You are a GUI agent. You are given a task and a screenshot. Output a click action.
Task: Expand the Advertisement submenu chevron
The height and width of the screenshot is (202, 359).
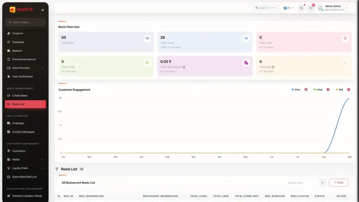pos(42,68)
